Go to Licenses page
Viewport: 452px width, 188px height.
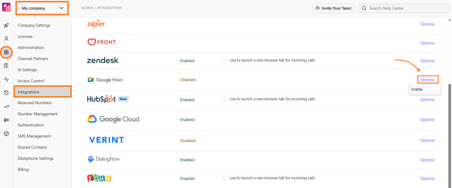(x=25, y=36)
